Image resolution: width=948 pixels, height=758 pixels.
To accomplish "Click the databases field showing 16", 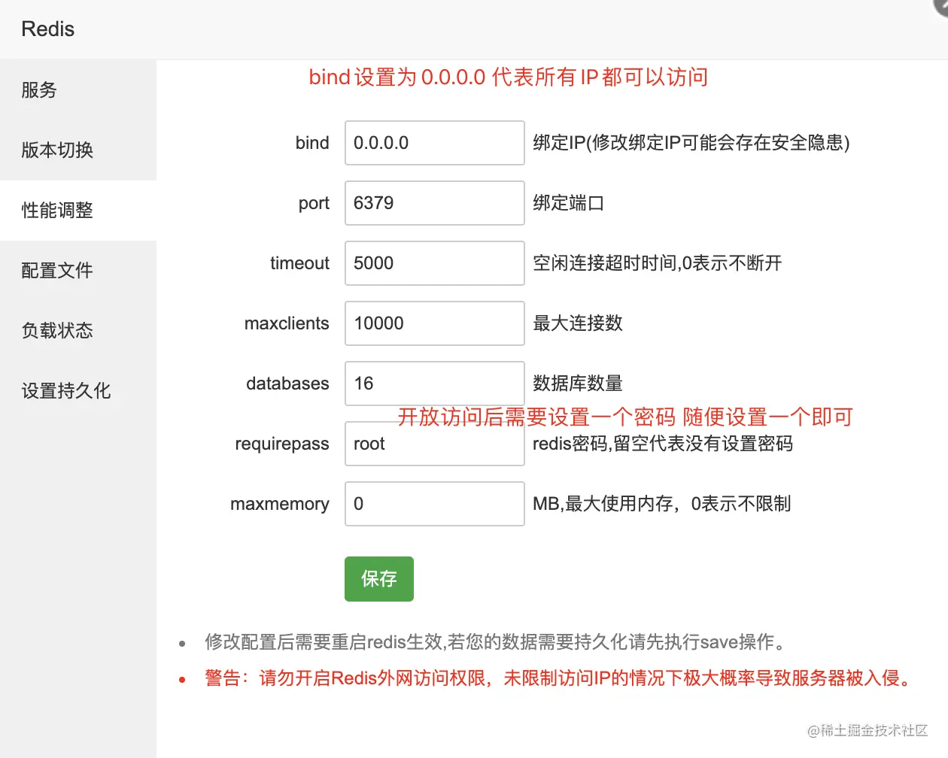I will (x=435, y=384).
